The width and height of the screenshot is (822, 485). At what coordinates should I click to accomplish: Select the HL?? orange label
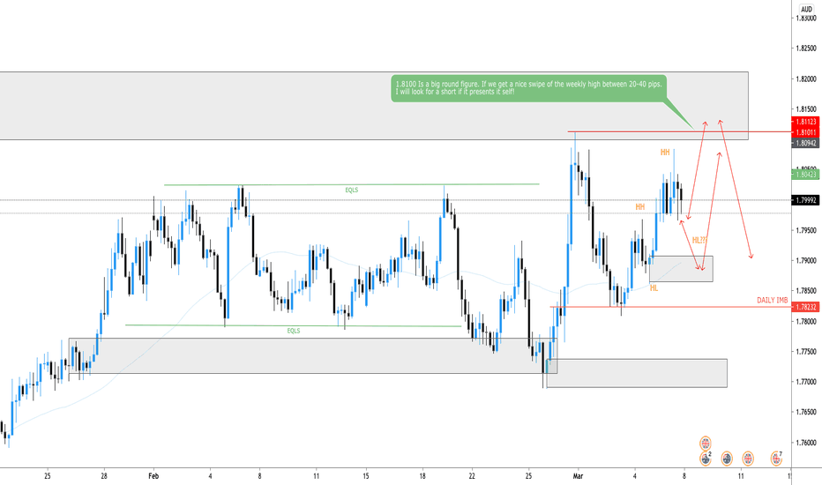699,240
